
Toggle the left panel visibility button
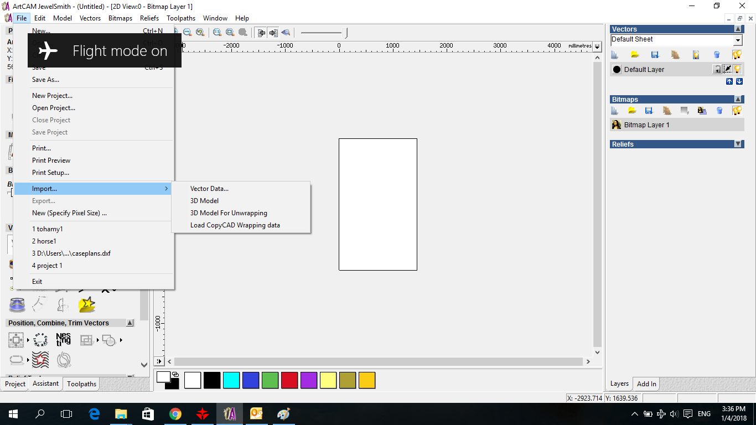pyautogui.click(x=261, y=33)
